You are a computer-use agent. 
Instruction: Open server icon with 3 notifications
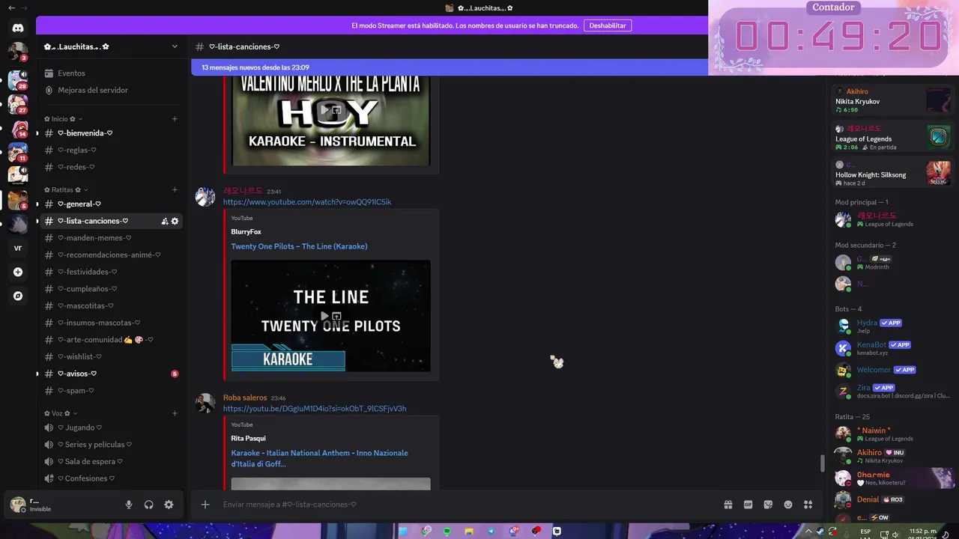click(18, 52)
